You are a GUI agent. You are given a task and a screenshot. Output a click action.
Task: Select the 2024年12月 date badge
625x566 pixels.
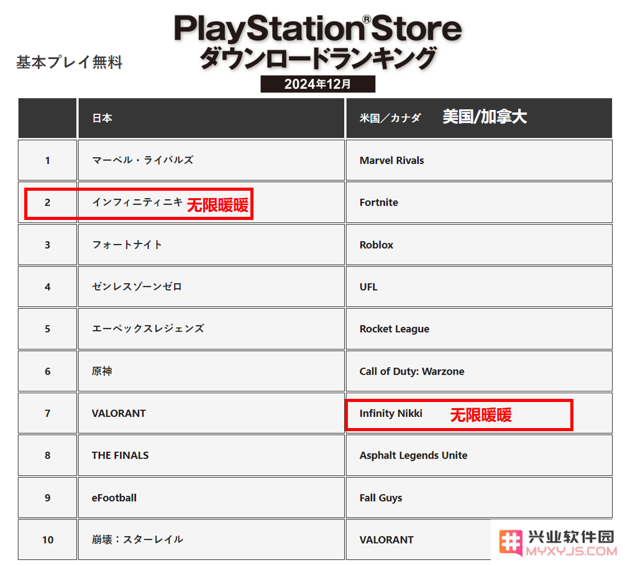317,84
